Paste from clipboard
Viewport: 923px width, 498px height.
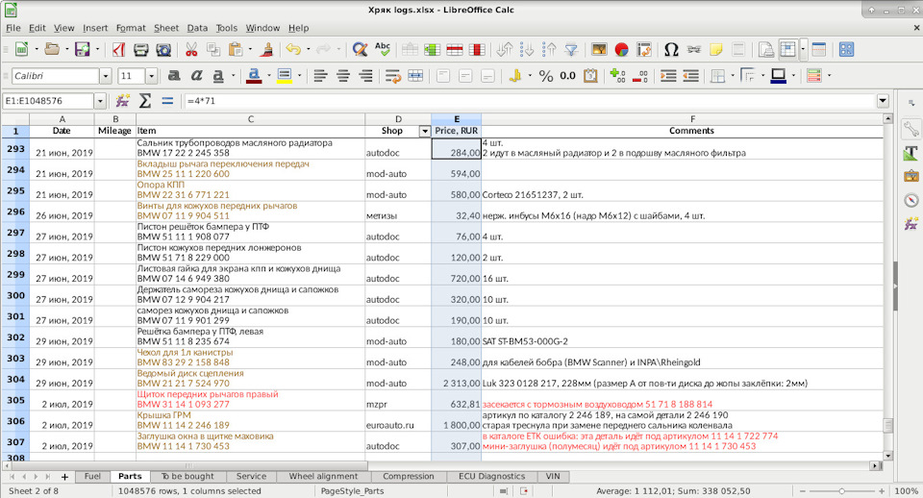click(x=236, y=49)
